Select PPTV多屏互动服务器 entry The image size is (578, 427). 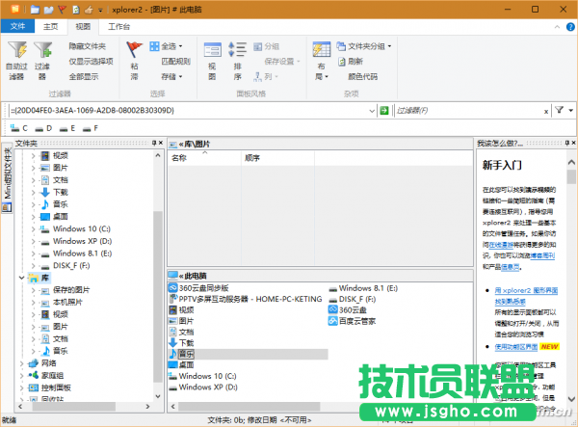point(245,299)
